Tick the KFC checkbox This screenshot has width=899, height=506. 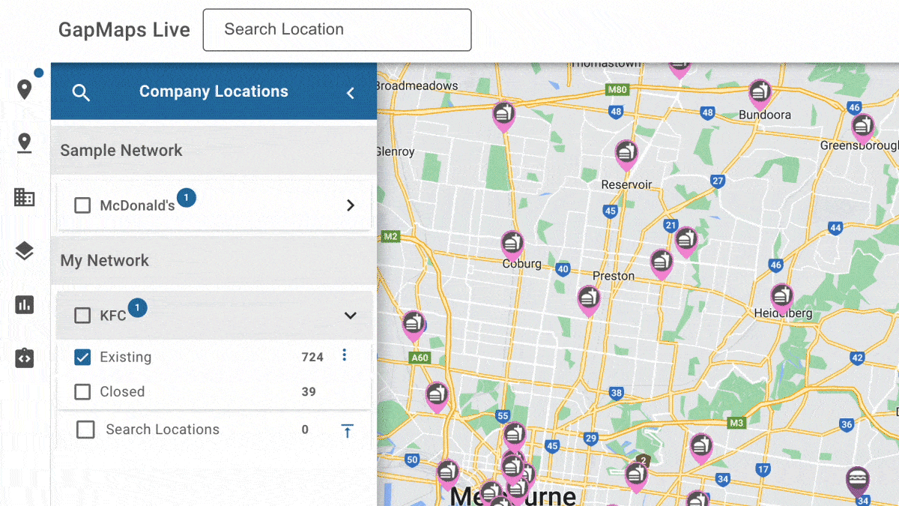[82, 316]
